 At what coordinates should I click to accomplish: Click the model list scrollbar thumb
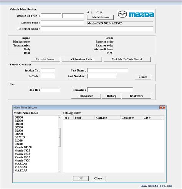pos(60,137)
